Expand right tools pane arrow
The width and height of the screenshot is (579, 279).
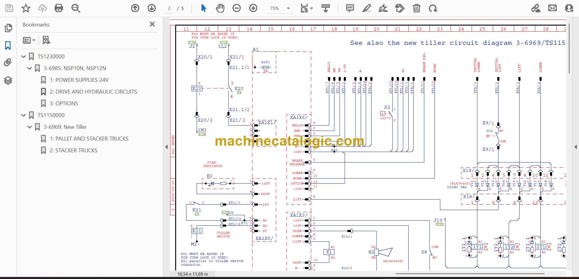(x=575, y=147)
